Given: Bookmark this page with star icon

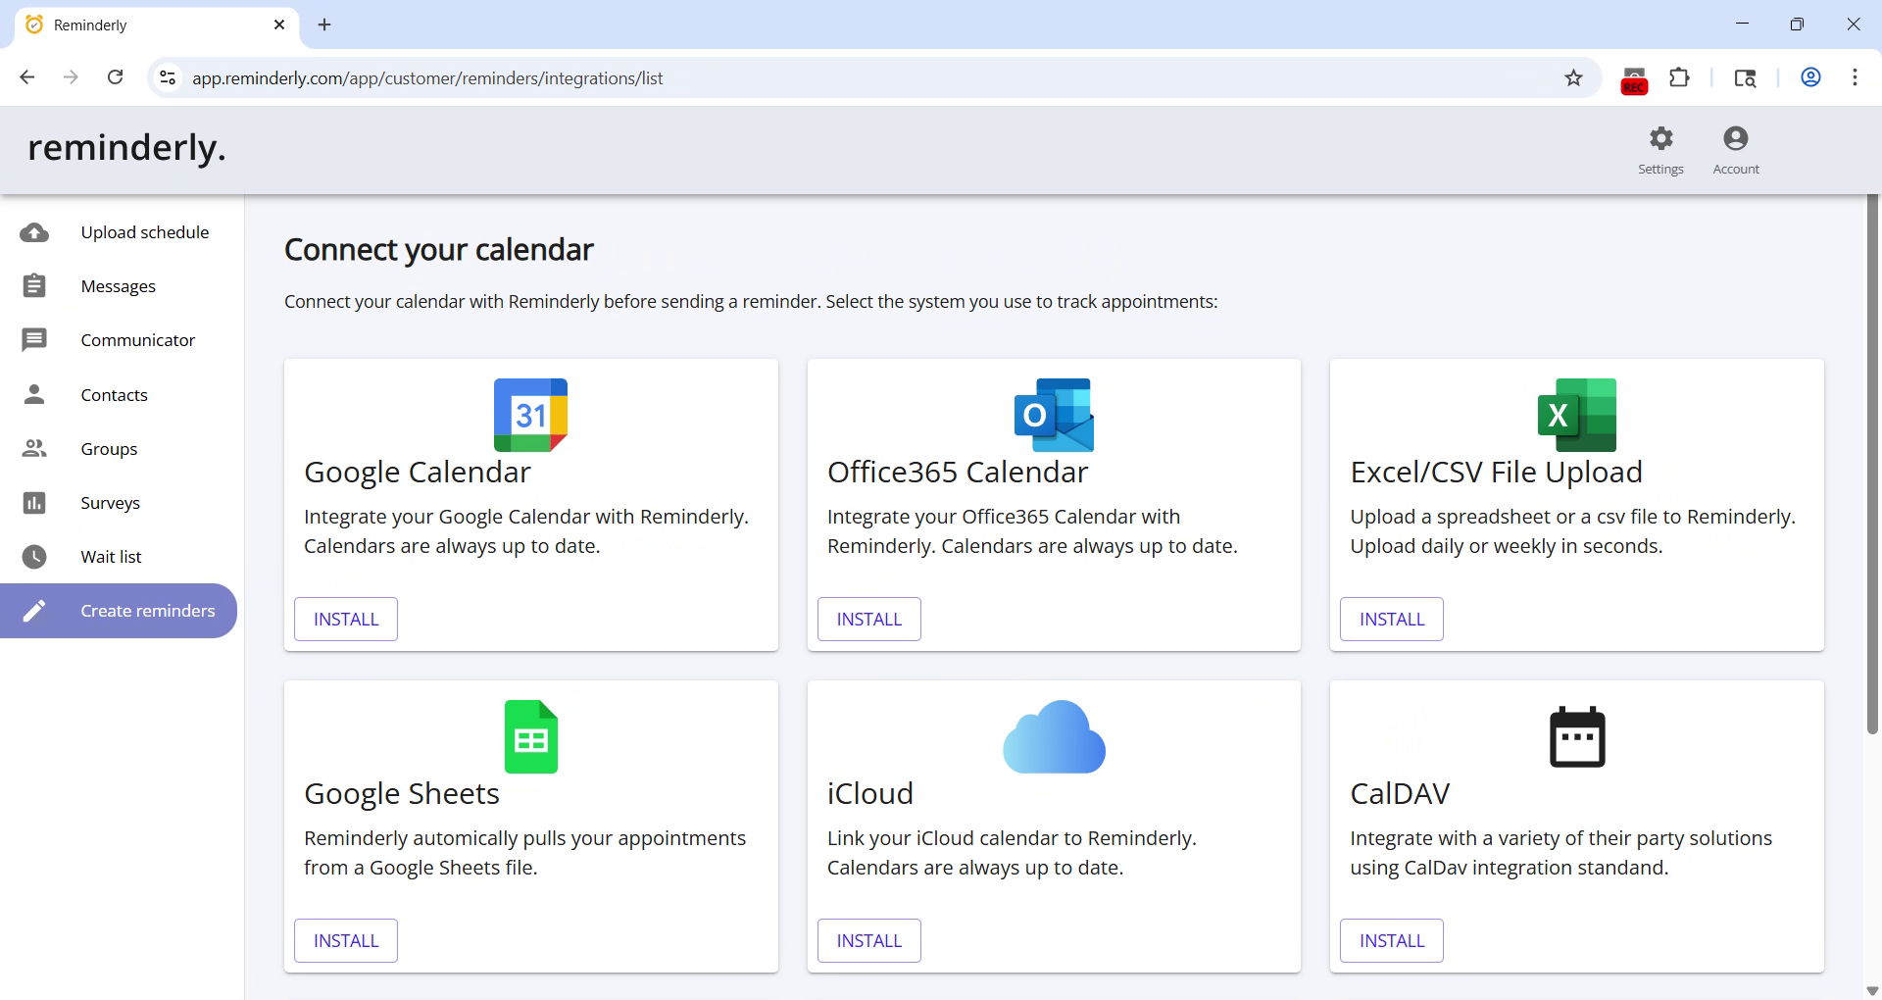Looking at the screenshot, I should pyautogui.click(x=1573, y=77).
